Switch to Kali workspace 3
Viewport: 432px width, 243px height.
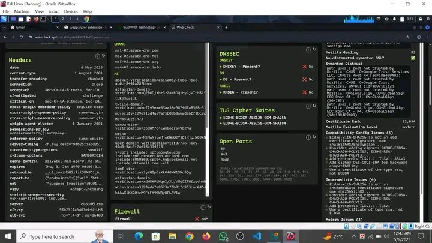(x=70, y=19)
